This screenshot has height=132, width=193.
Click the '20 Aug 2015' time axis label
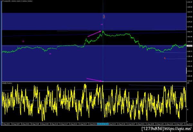tap(6, 124)
